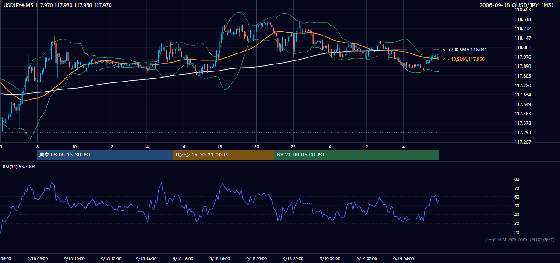Click the 9/18 22:00 time label
Viewport: 560px width, 263px height.
(293, 259)
